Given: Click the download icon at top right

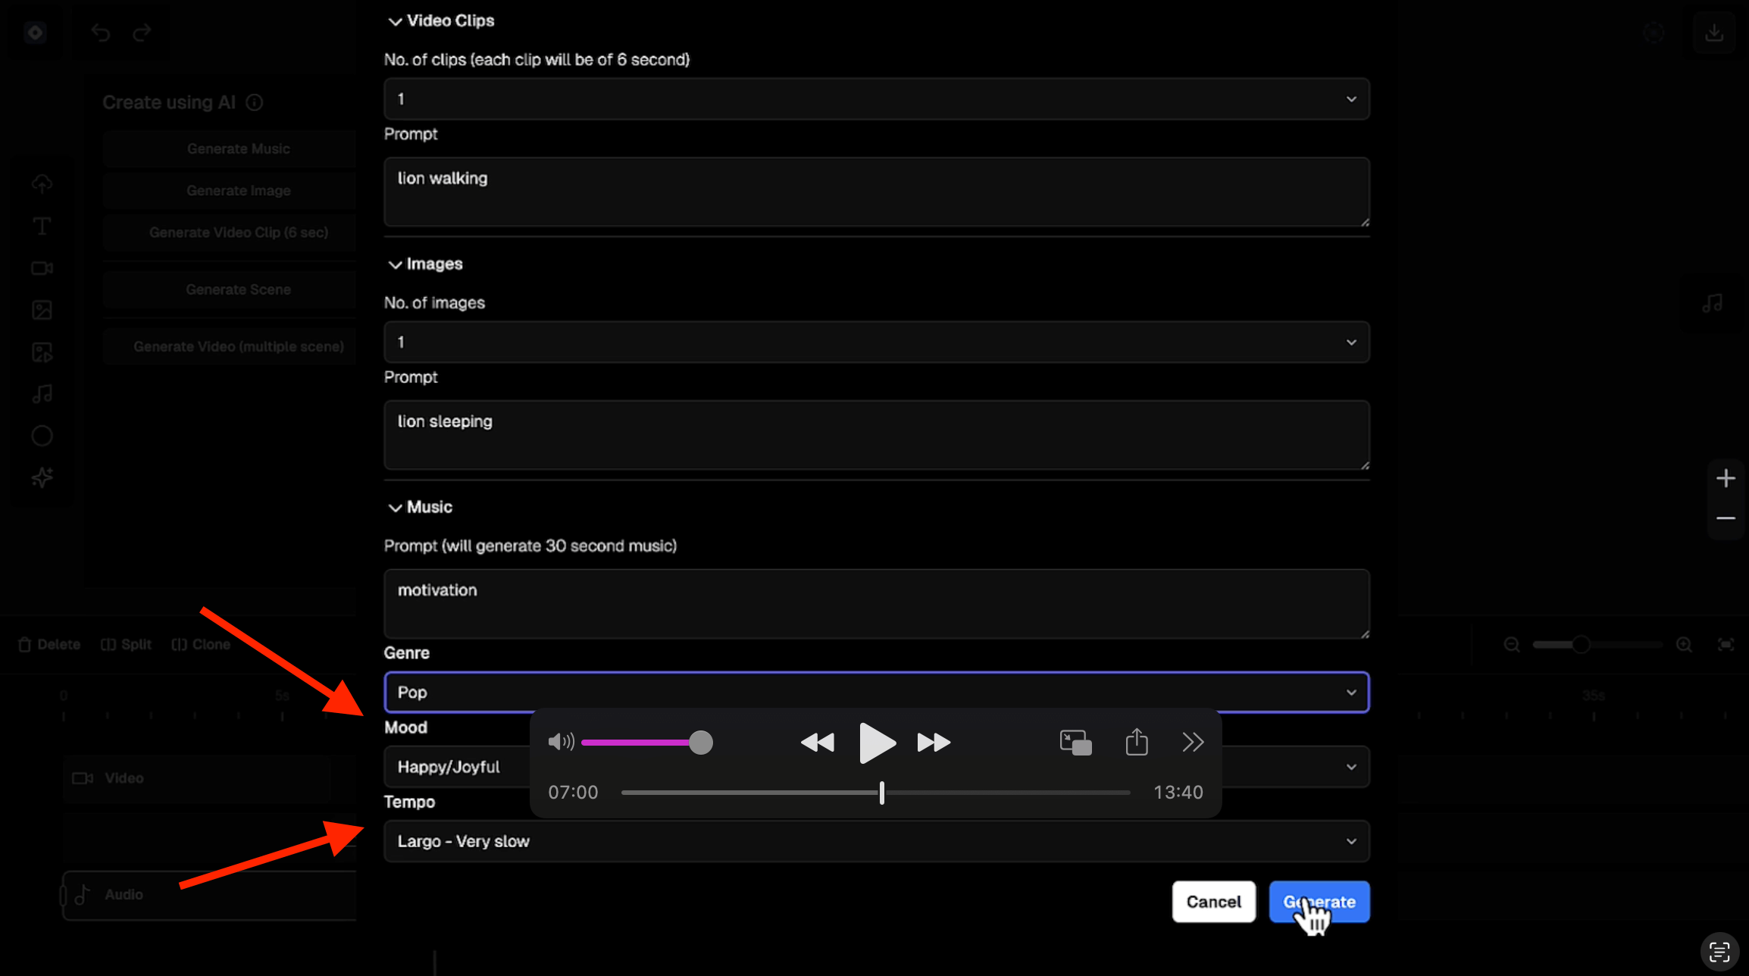Looking at the screenshot, I should coord(1713,33).
